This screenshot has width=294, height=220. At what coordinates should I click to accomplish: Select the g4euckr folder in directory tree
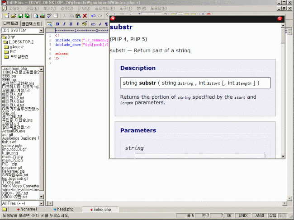point(17,47)
